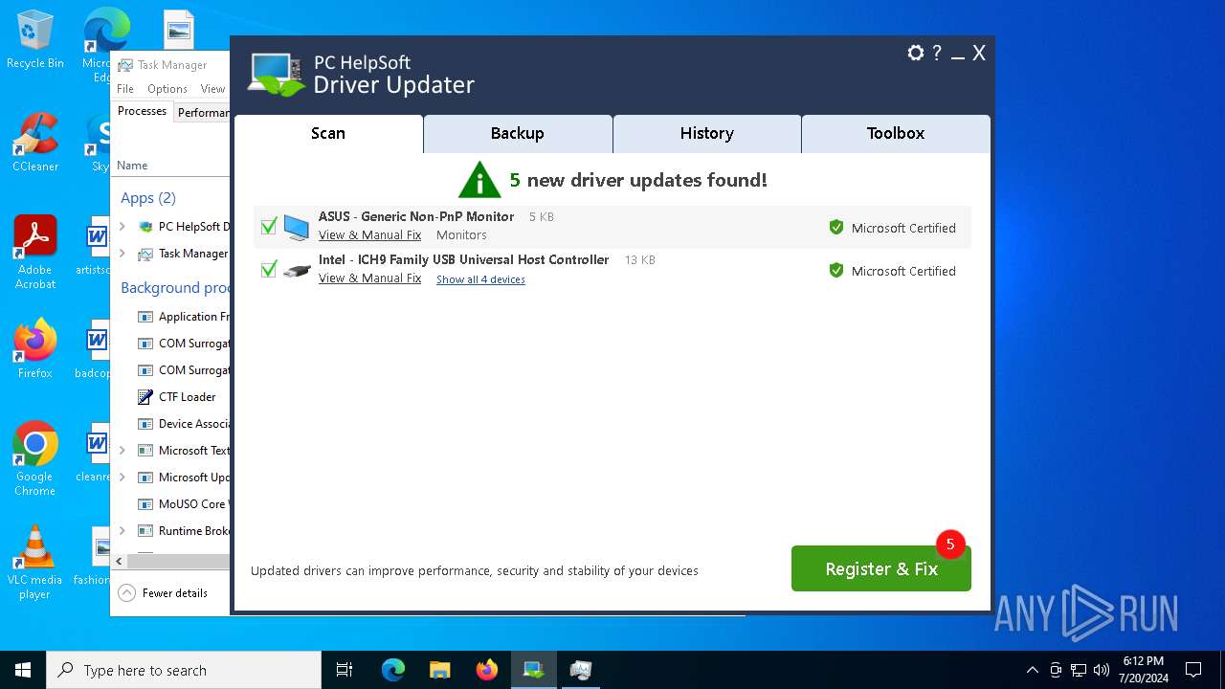Image resolution: width=1225 pixels, height=689 pixels.
Task: Click the taskbar clock showing 6:12 PM
Action: tap(1144, 670)
